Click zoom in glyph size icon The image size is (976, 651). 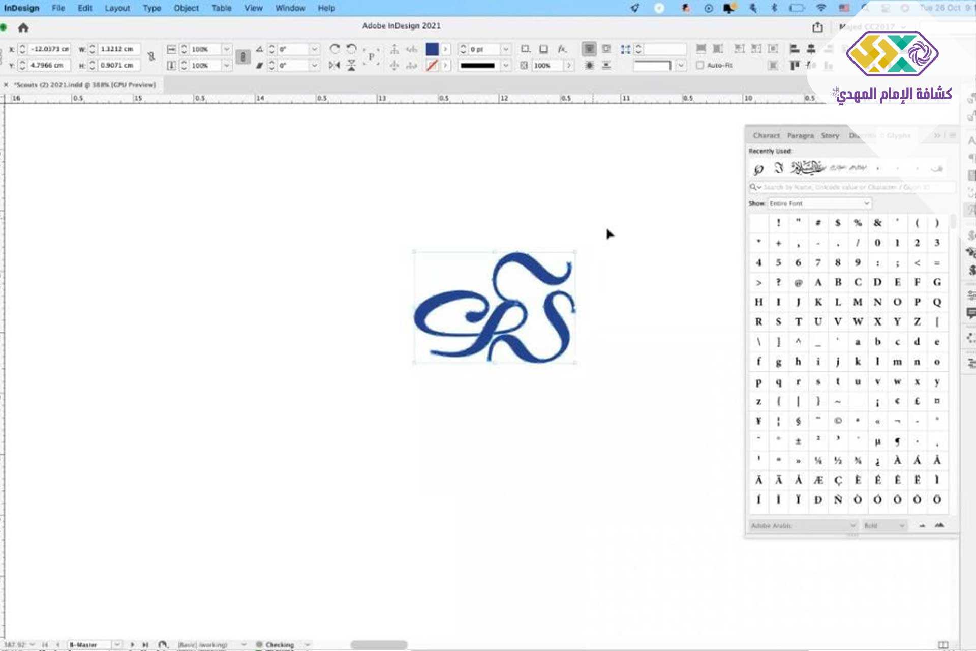pyautogui.click(x=939, y=525)
